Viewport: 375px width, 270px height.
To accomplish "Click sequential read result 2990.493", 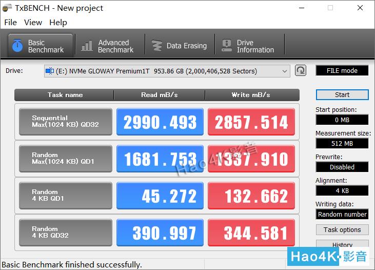I will 160,122.
